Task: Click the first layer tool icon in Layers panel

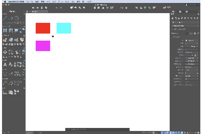Action: (172, 18)
